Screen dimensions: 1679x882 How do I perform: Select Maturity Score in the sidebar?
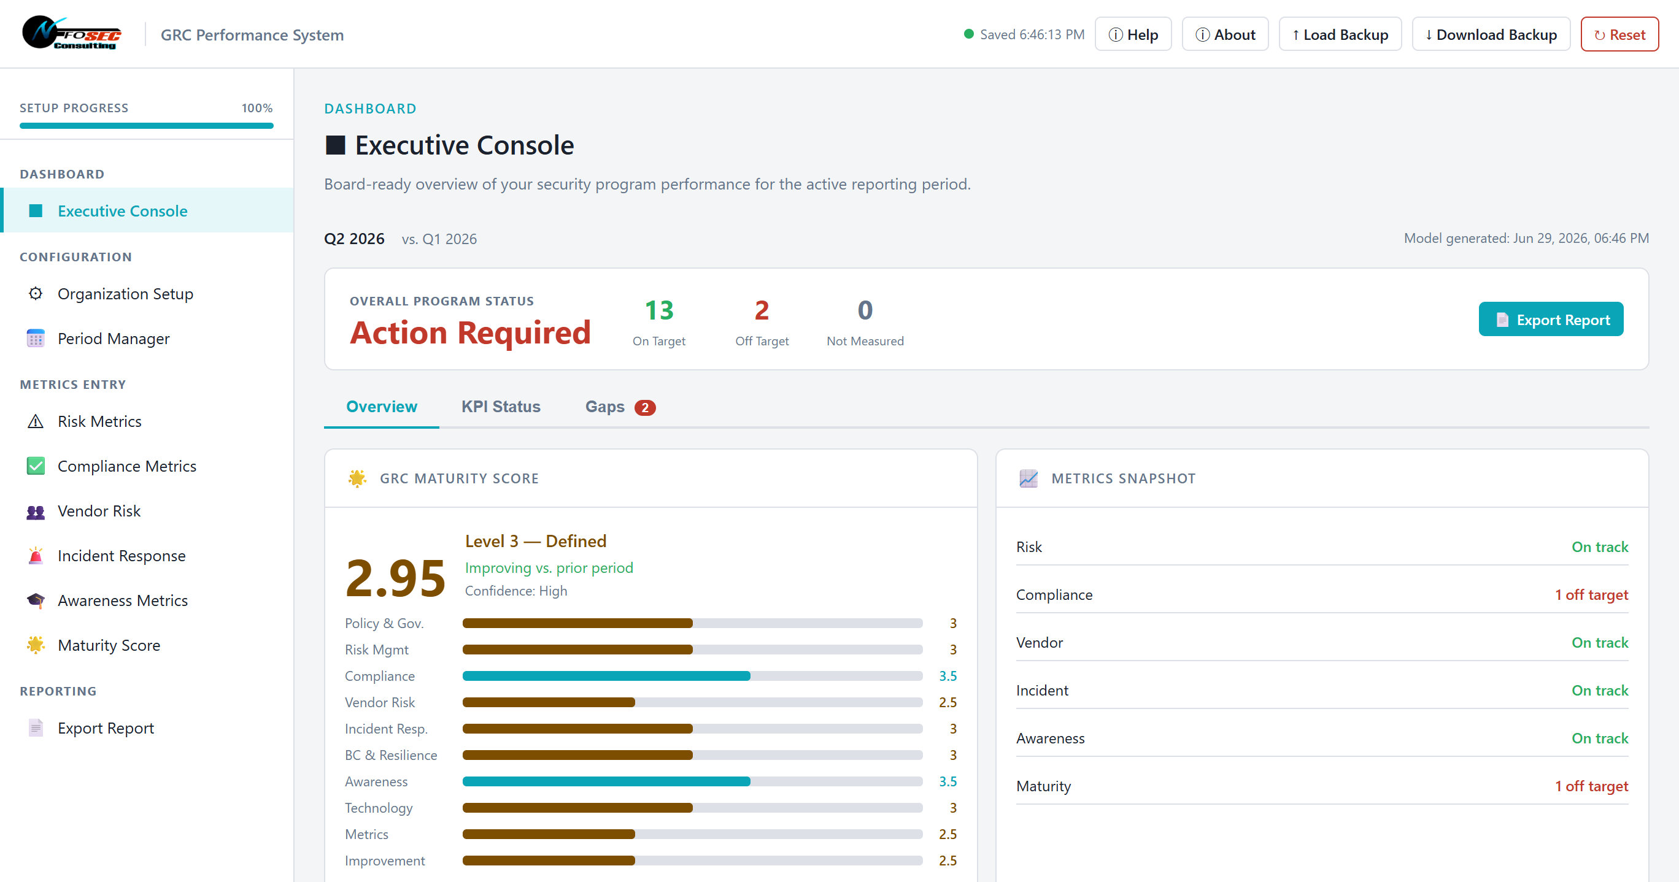pos(147,645)
